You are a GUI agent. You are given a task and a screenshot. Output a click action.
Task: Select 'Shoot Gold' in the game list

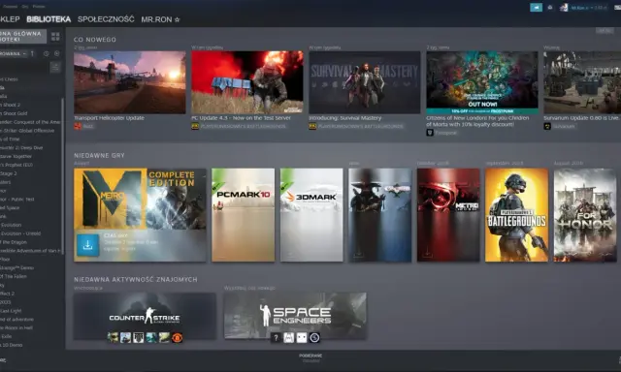point(14,113)
